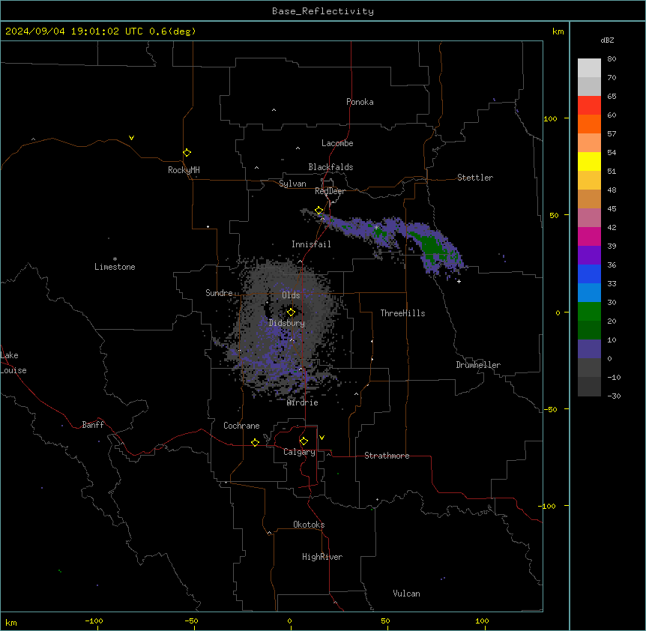
Task: Click the bright yellow 54 dBZ legend swatch
Action: click(x=589, y=161)
